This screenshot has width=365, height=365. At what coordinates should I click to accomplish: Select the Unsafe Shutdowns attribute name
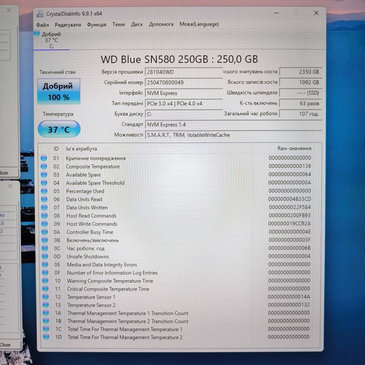click(x=88, y=257)
